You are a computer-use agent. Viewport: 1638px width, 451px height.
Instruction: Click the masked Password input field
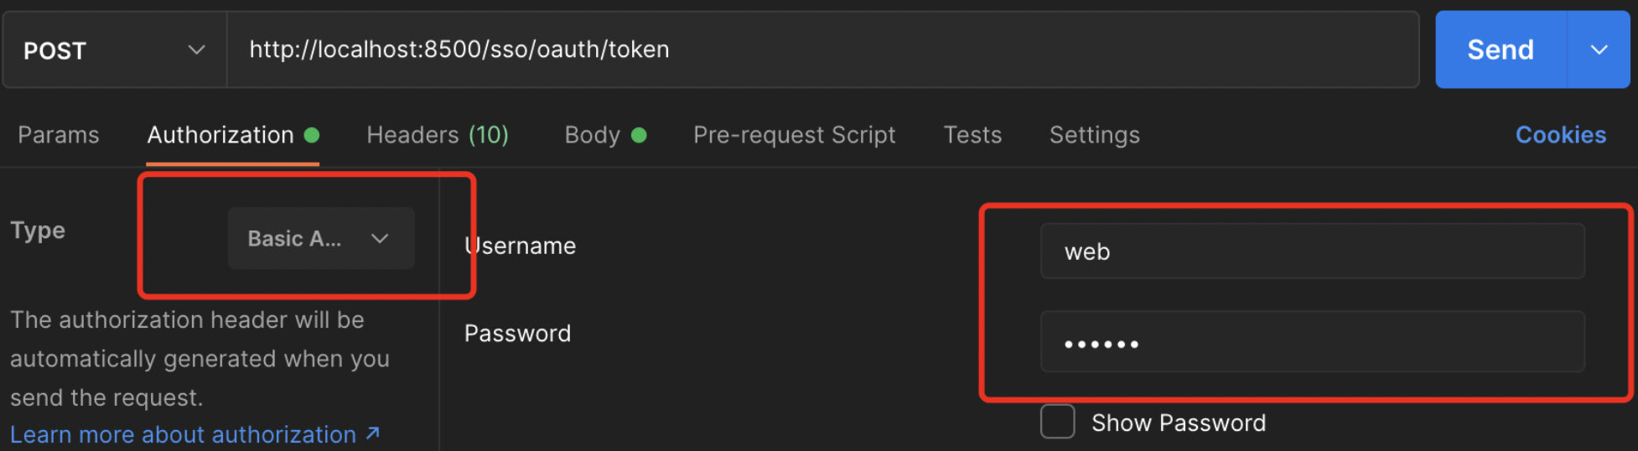coord(1313,342)
